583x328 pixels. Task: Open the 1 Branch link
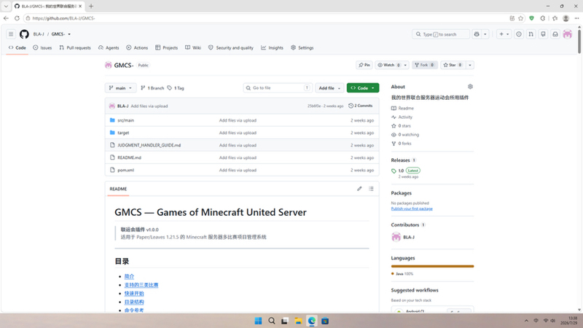pyautogui.click(x=152, y=88)
